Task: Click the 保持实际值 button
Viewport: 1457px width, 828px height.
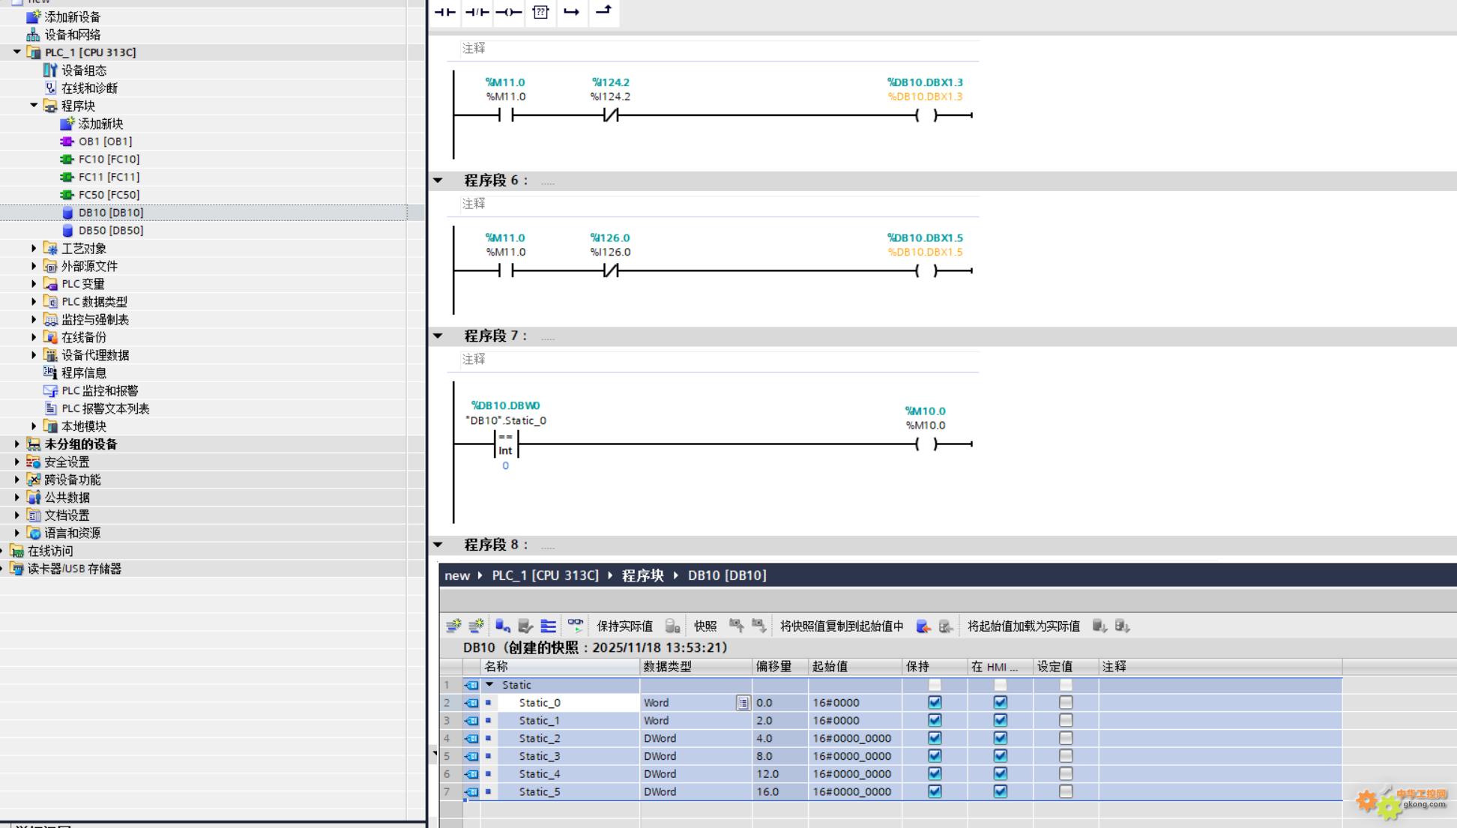Action: (624, 626)
